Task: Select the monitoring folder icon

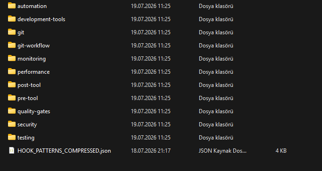Action: 12,58
